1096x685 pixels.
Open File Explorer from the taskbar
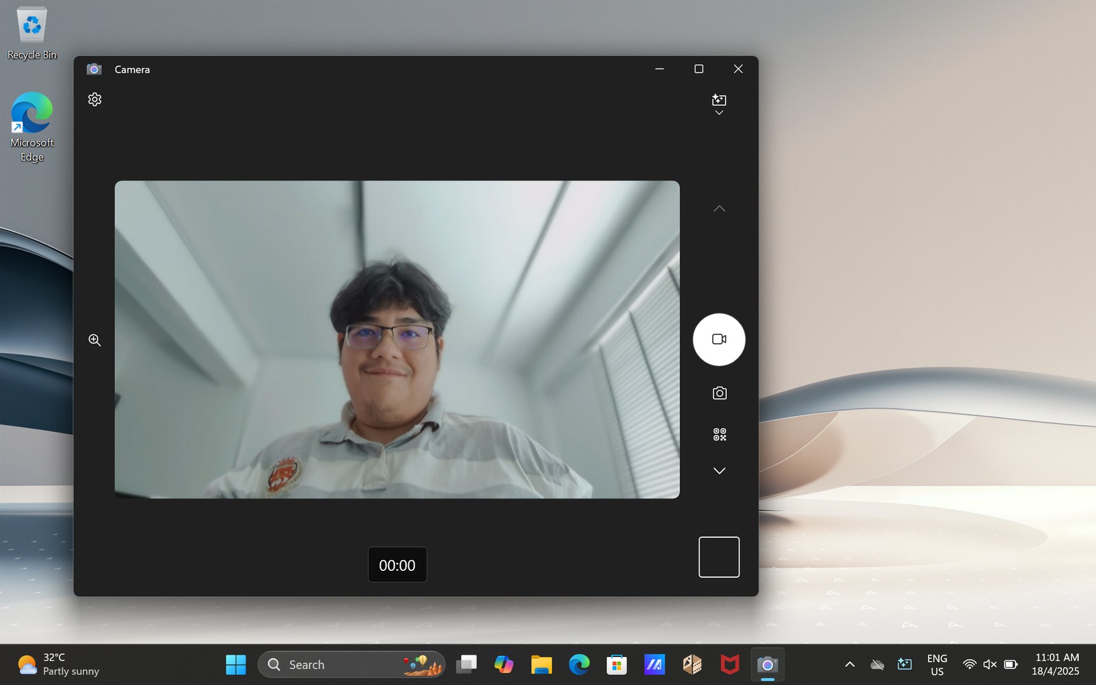click(542, 665)
